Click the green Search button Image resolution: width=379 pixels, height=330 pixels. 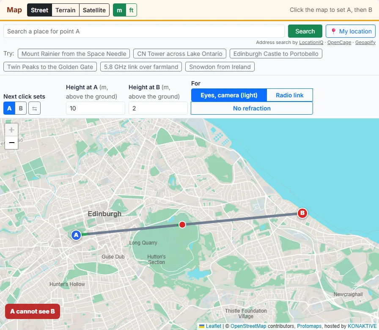click(305, 31)
